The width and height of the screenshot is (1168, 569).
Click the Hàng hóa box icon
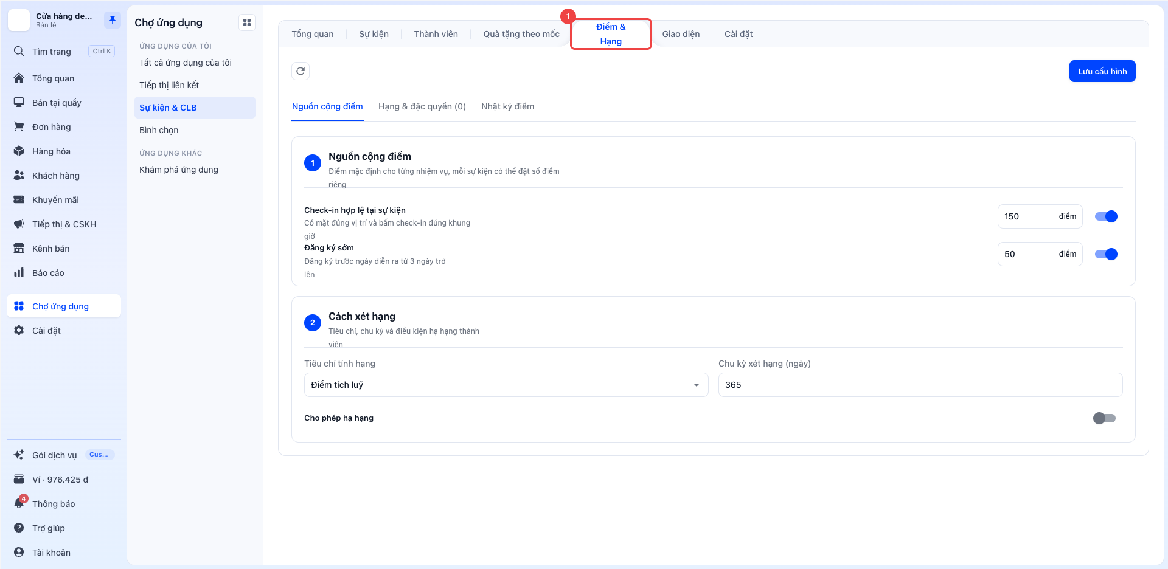19,151
